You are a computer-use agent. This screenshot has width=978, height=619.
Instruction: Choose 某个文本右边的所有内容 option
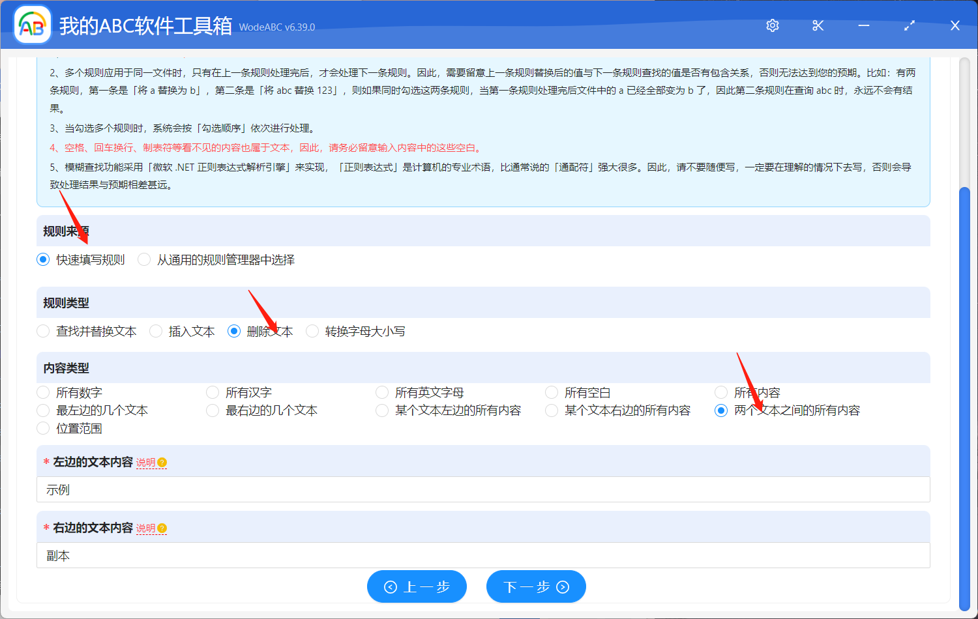[x=552, y=410]
